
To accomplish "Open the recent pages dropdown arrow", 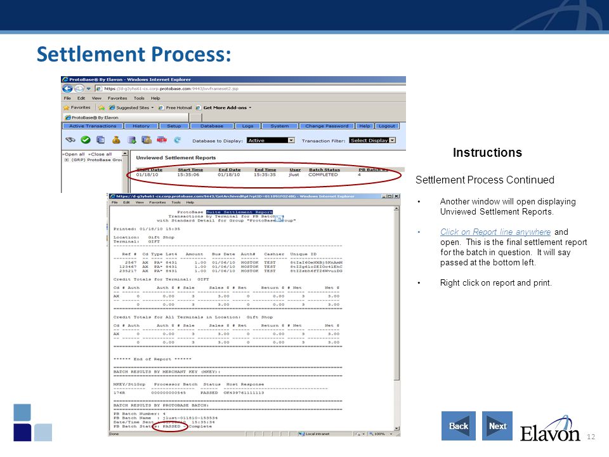I will pos(89,89).
